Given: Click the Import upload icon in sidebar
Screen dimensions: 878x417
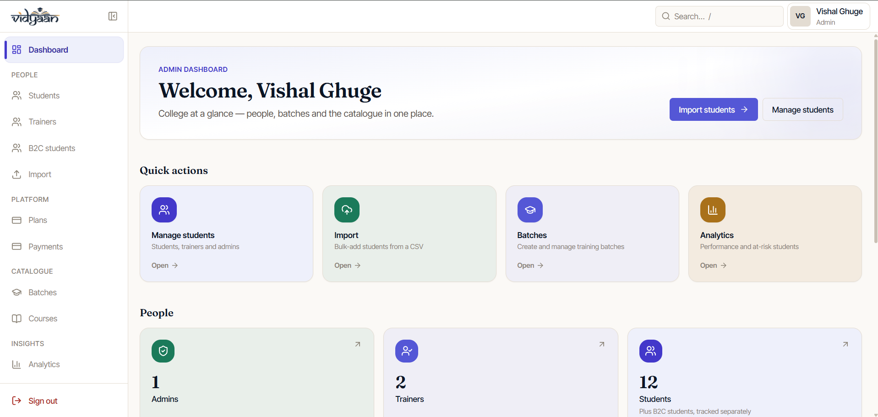Looking at the screenshot, I should (16, 174).
